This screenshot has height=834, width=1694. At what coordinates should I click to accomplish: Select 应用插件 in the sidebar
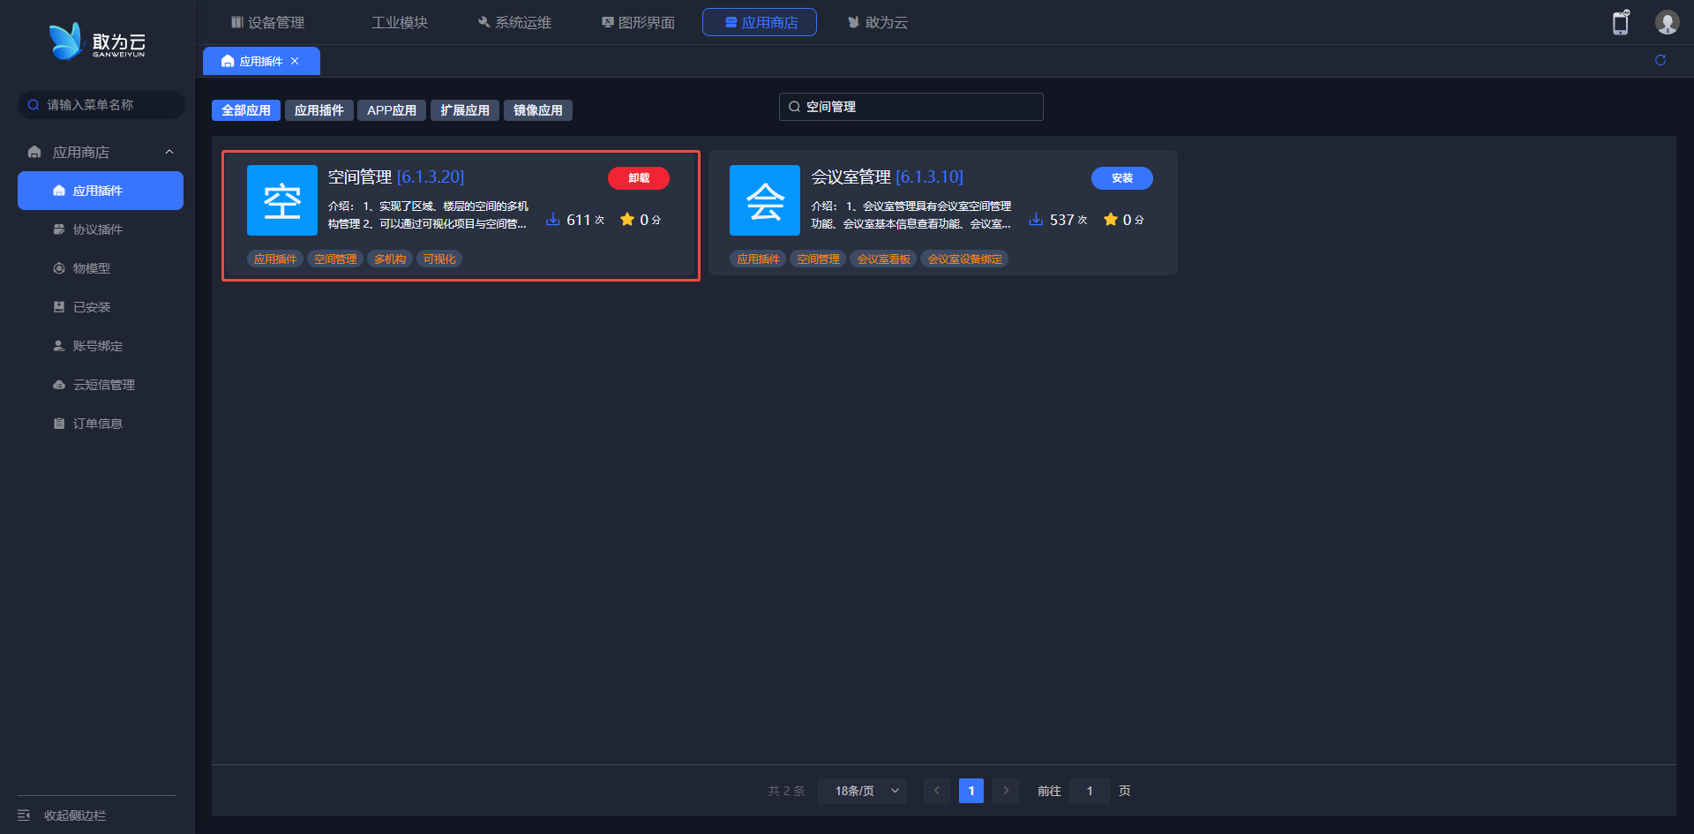coord(101,191)
